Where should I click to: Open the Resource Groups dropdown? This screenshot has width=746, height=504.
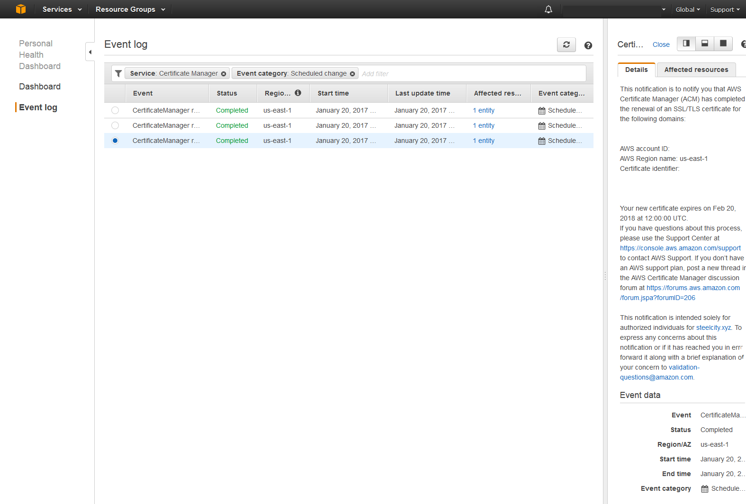tap(130, 9)
